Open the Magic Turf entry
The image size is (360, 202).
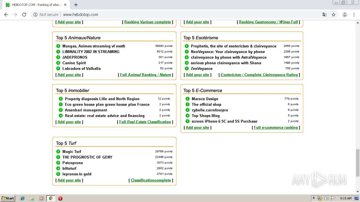pyautogui.click(x=72, y=151)
